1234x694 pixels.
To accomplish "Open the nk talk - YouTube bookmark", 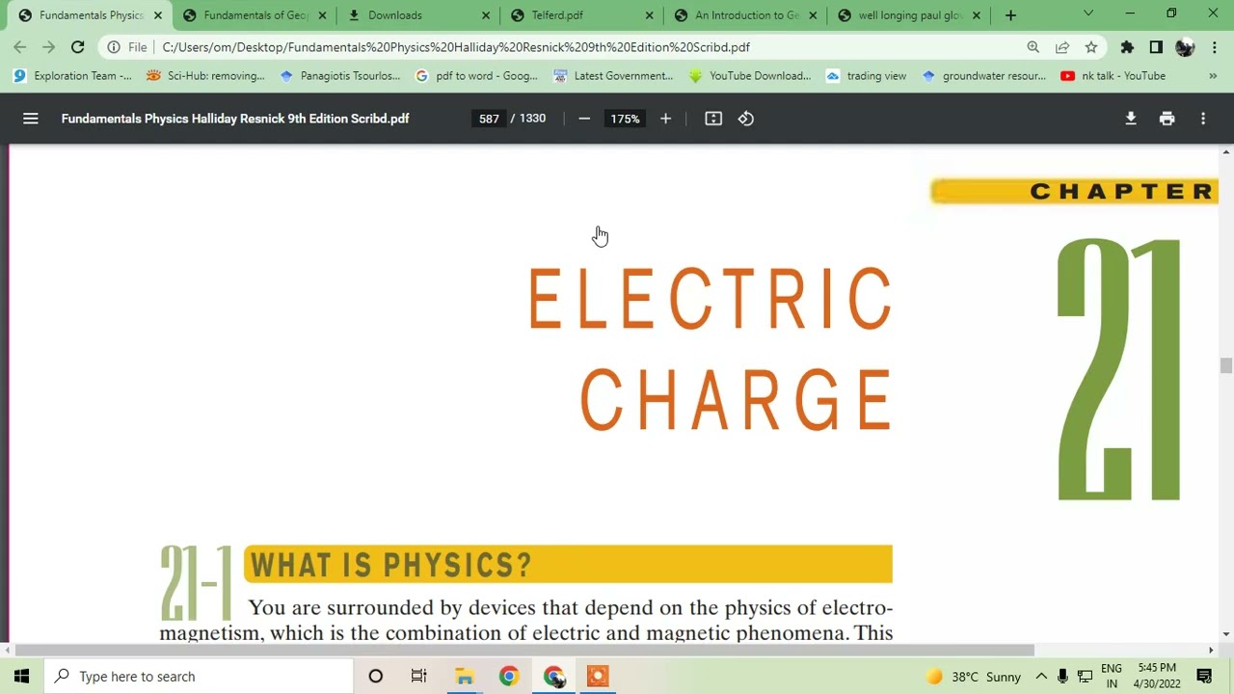I will click(x=1113, y=75).
